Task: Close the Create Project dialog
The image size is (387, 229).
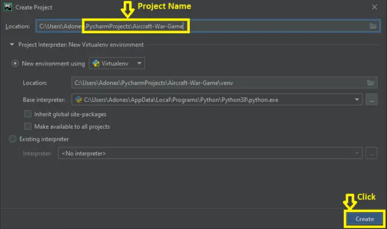Action: pos(374,7)
